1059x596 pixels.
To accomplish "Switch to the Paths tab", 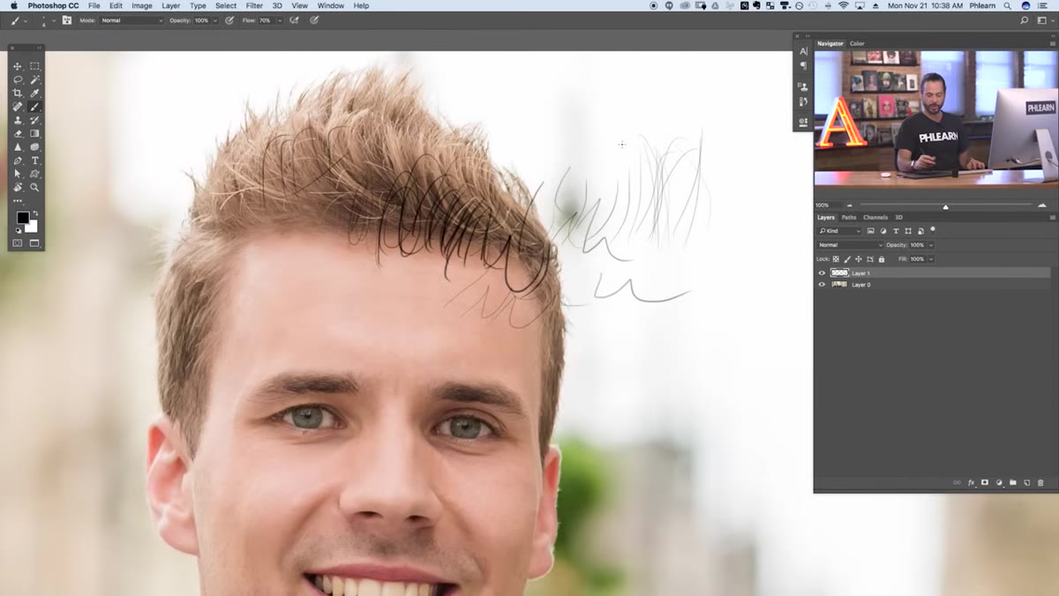I will tap(848, 217).
